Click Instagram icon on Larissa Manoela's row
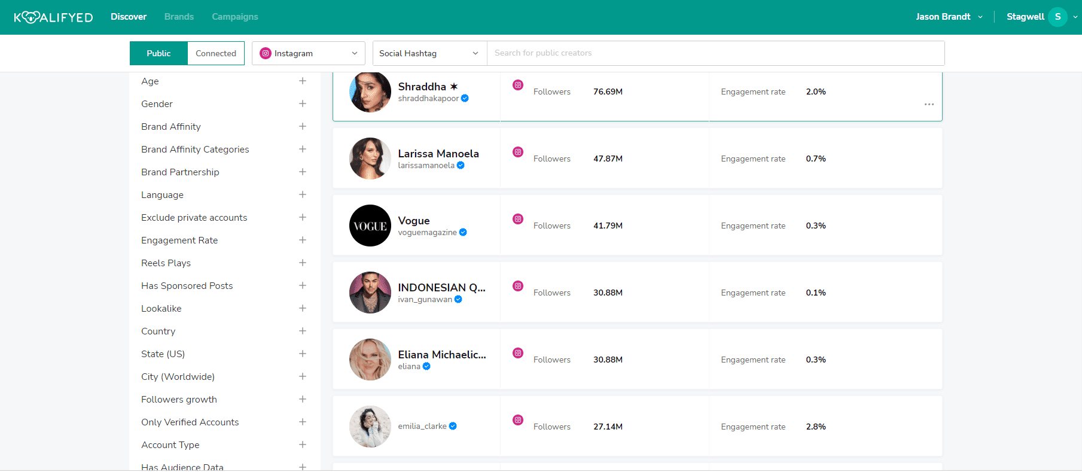Screen dimensions: 1082x472 click(x=518, y=152)
